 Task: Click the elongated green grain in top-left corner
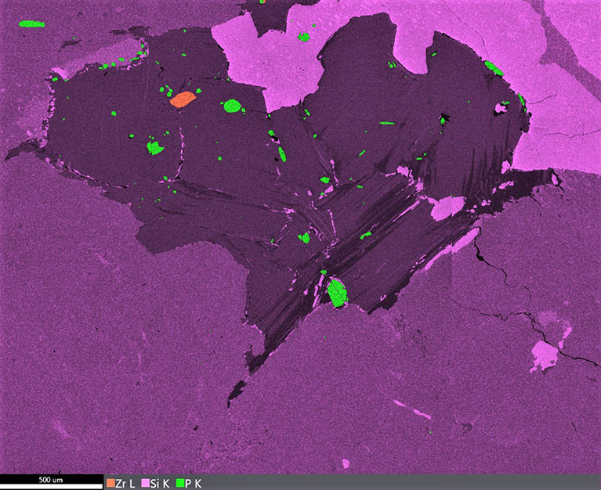click(x=32, y=24)
